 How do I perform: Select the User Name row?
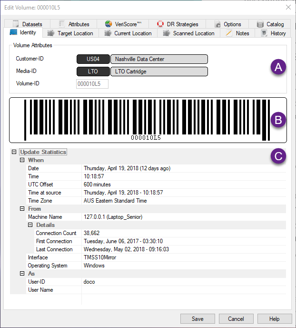tap(156, 290)
